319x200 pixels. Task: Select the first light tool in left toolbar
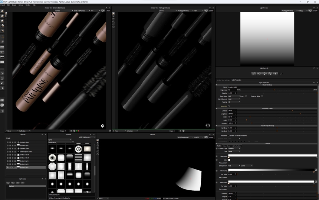(x=2, y=11)
